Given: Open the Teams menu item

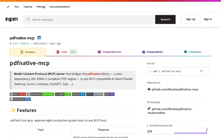Looking at the screenshot, I should (x=28, y=7).
